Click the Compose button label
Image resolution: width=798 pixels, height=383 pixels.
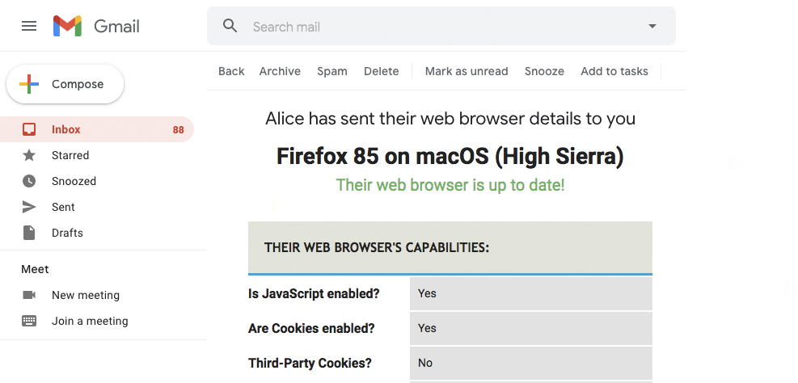[x=78, y=84]
